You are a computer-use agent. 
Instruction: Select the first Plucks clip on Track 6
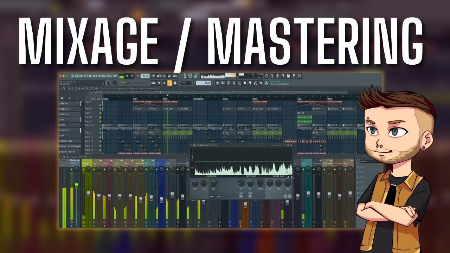click(140, 109)
